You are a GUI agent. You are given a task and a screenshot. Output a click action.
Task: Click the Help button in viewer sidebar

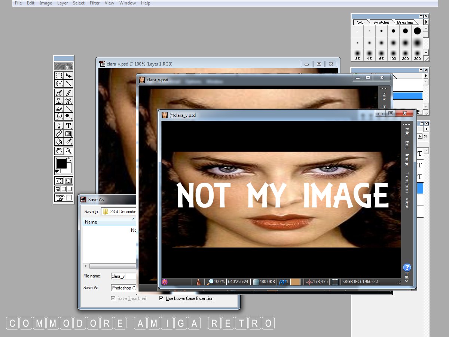[407, 268]
